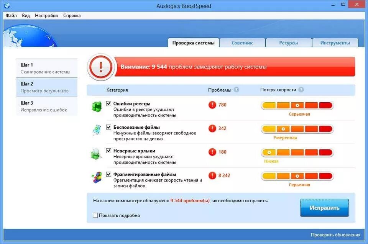The width and height of the screenshot is (368, 244).
Task: Maximize the Auslogics BoostSpeed window
Action: pyautogui.click(x=343, y=5)
